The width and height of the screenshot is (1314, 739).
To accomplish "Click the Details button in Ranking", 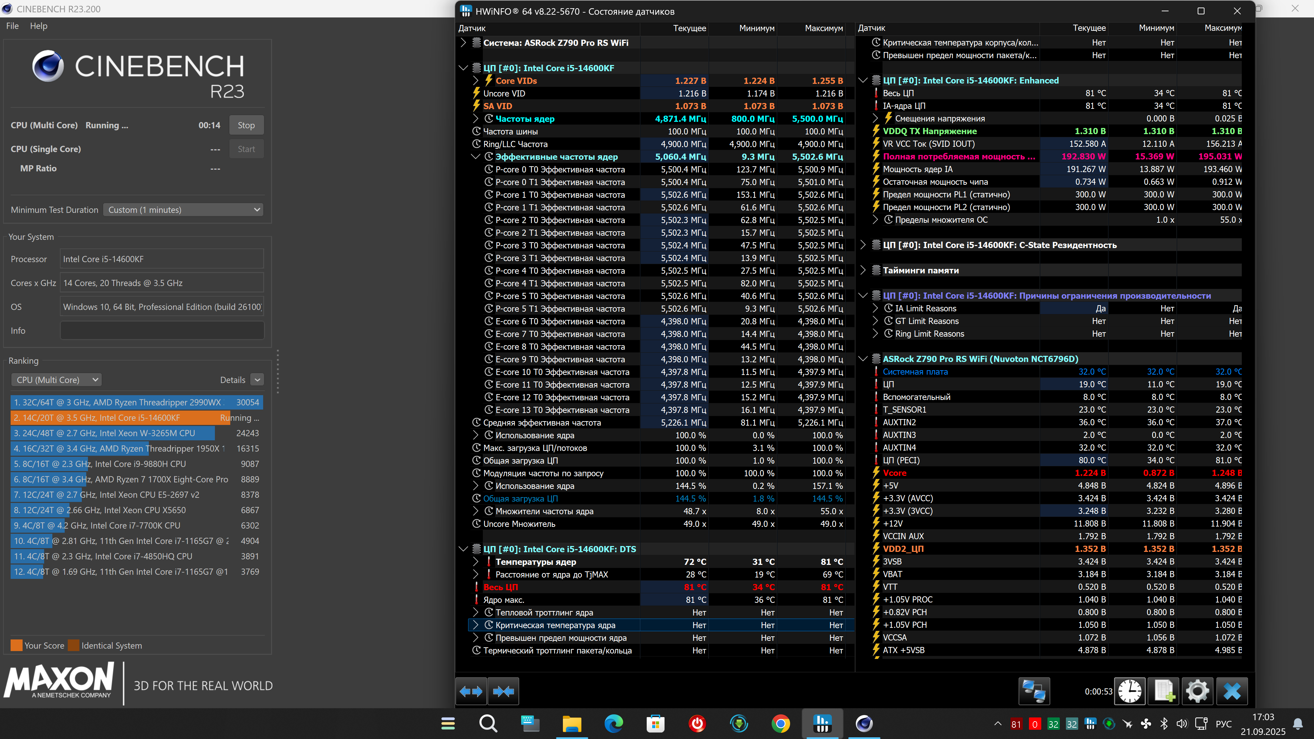I will pyautogui.click(x=257, y=380).
